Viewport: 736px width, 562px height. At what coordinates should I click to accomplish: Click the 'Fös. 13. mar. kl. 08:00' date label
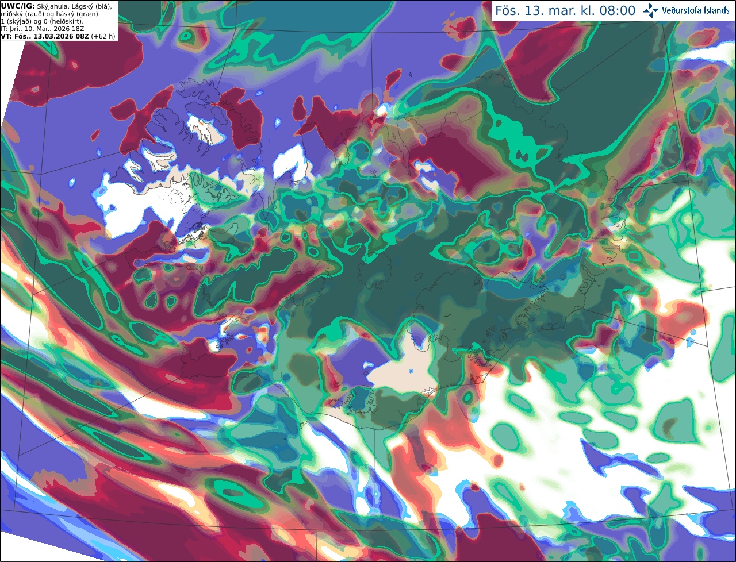565,11
